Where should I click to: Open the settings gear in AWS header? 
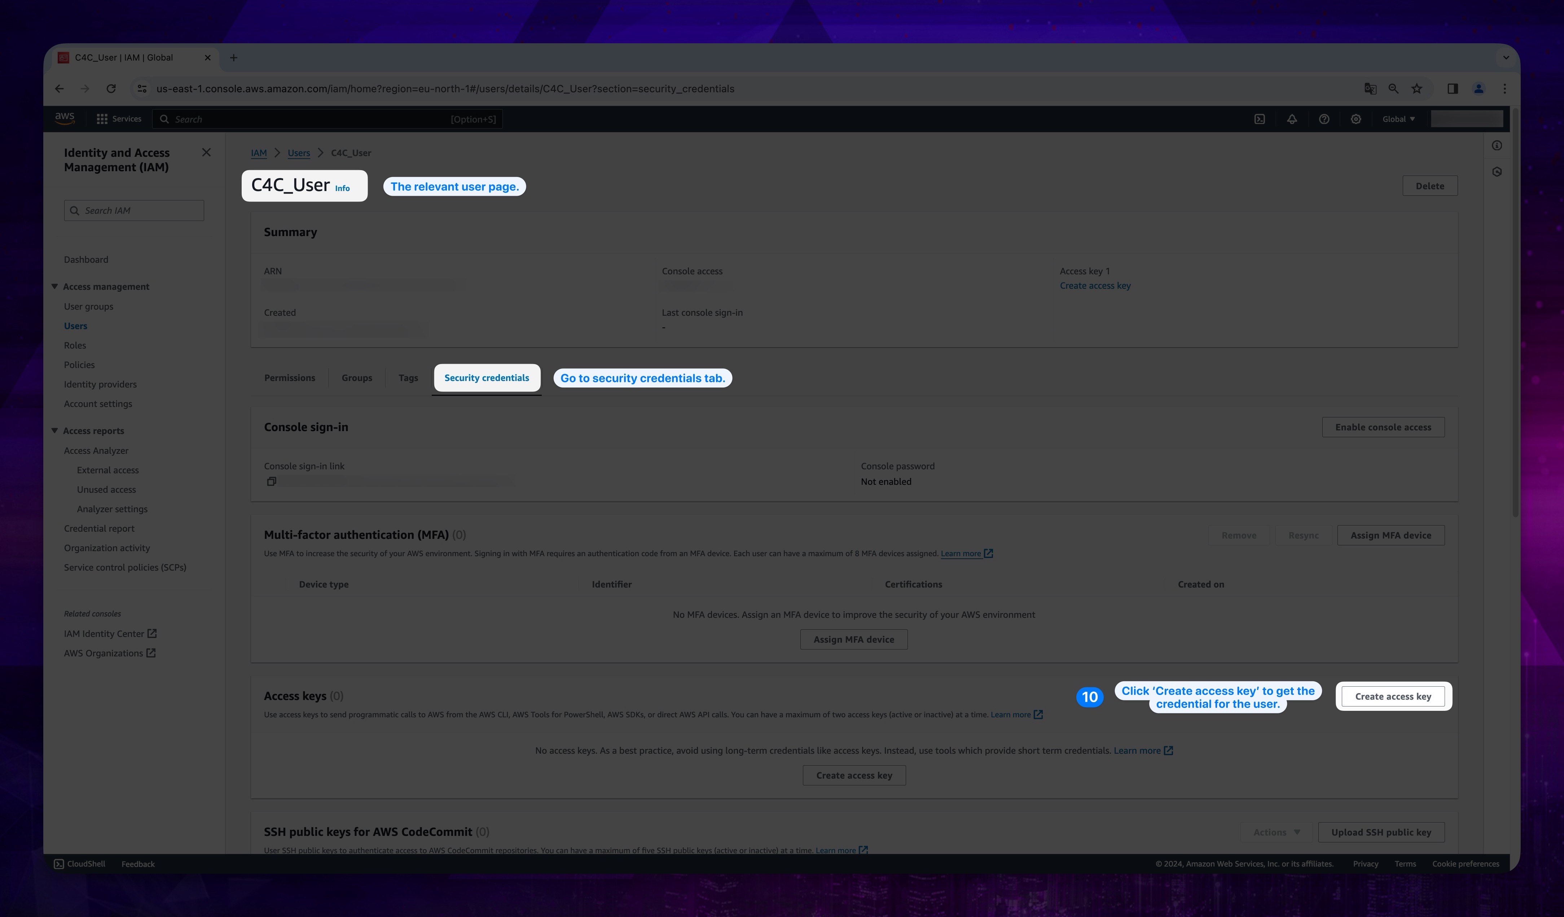point(1356,119)
